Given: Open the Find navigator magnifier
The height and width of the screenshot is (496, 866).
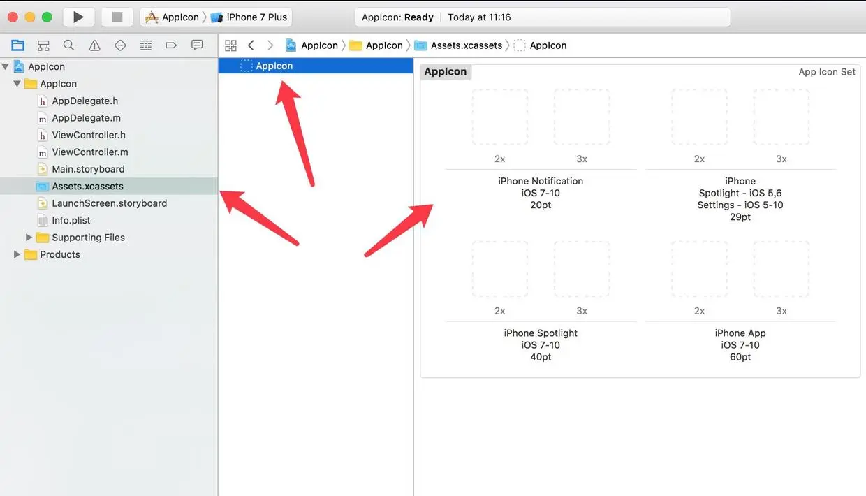Looking at the screenshot, I should 68,45.
